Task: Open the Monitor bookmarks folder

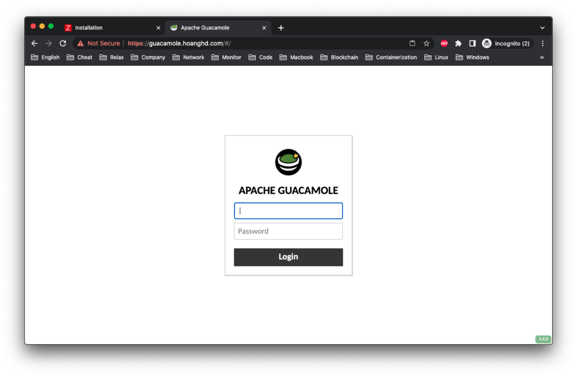Action: 227,57
